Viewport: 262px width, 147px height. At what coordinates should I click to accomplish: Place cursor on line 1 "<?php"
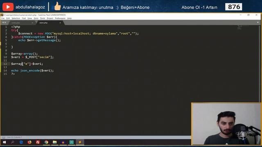(16, 27)
